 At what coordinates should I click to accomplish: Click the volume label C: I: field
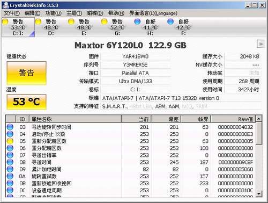pyautogui.click(x=136, y=90)
